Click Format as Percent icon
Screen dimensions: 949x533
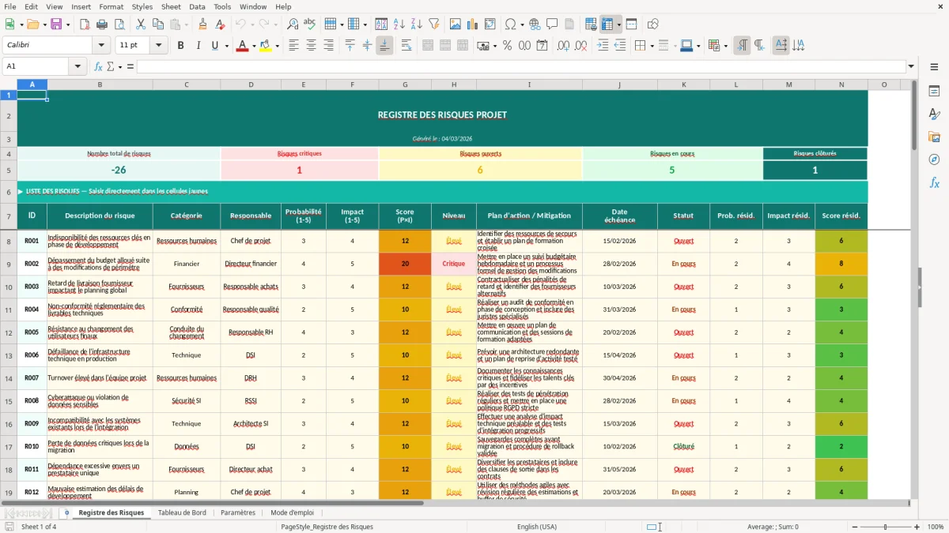507,46
